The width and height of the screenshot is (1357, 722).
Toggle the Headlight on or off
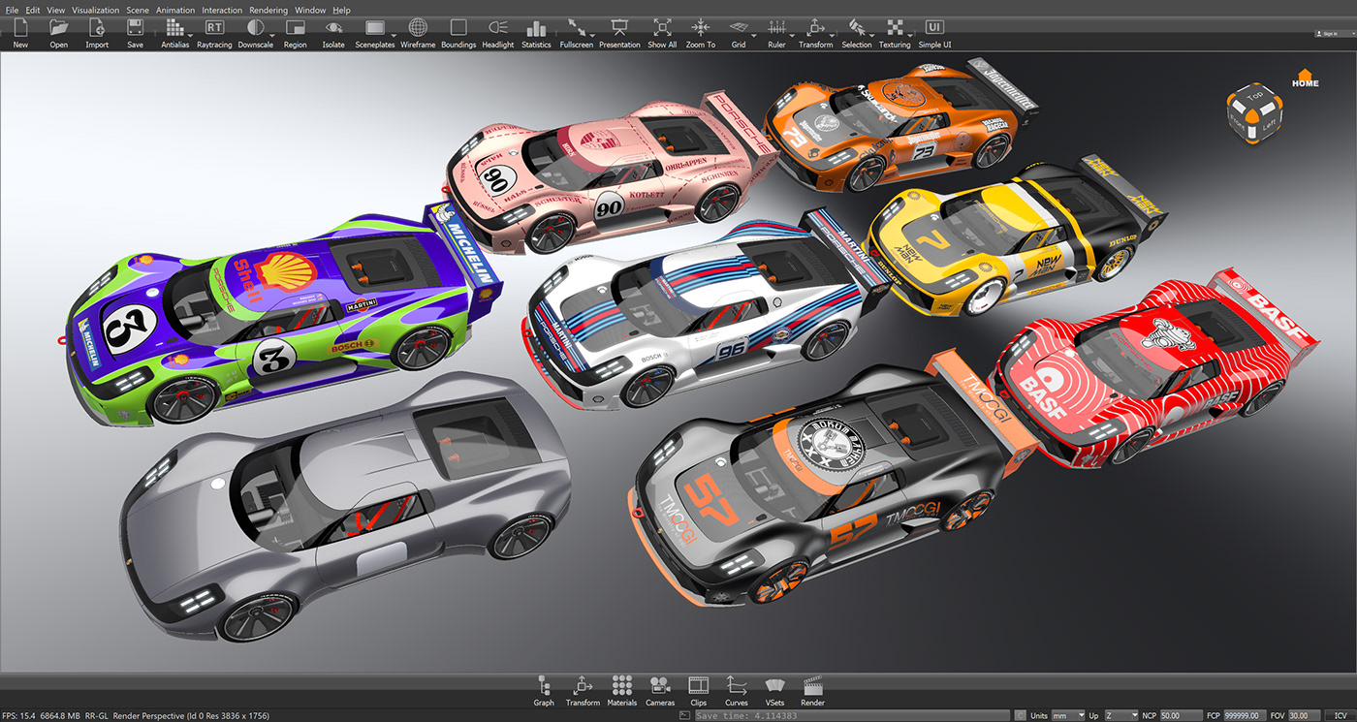pyautogui.click(x=498, y=31)
